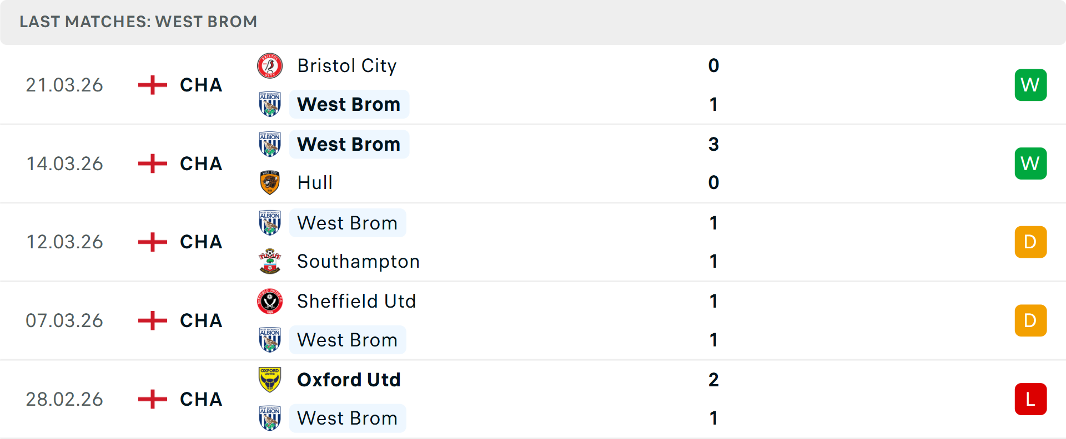Screen dimensions: 1066x439
Task: Click the West Brom crest in the Oxford match row
Action: [269, 418]
